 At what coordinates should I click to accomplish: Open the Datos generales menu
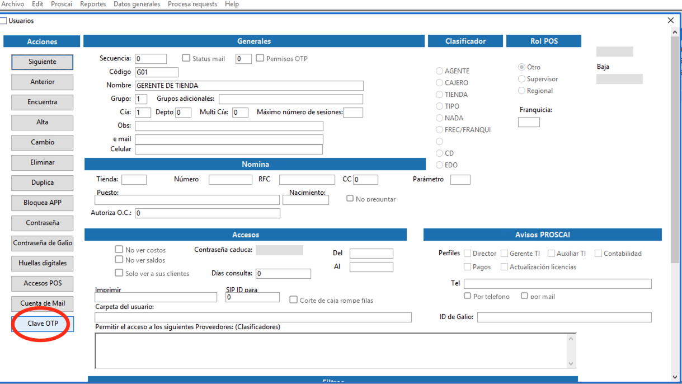(137, 4)
